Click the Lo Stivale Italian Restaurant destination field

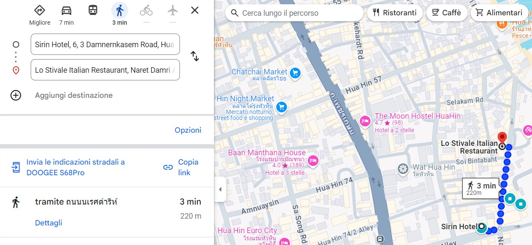point(105,70)
